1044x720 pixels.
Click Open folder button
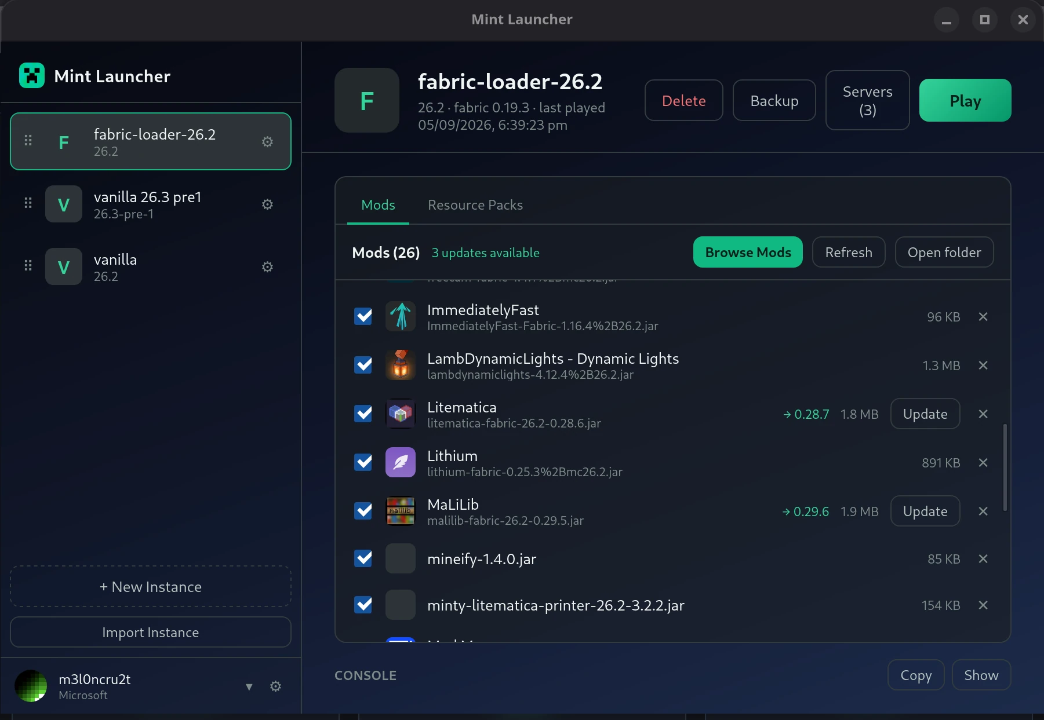pos(944,252)
